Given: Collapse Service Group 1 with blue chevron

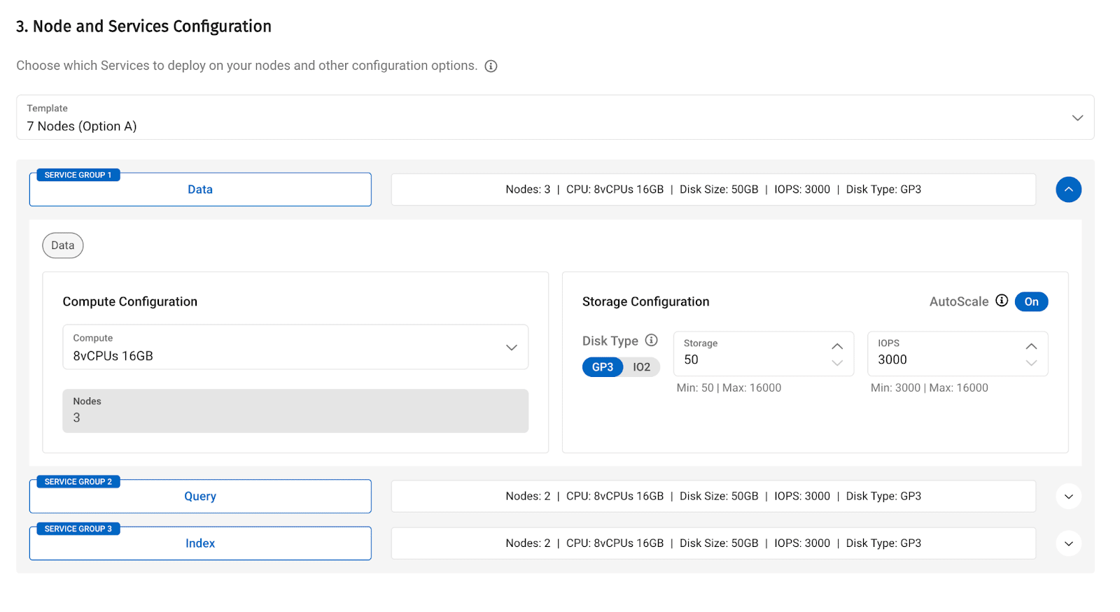Looking at the screenshot, I should [1068, 190].
